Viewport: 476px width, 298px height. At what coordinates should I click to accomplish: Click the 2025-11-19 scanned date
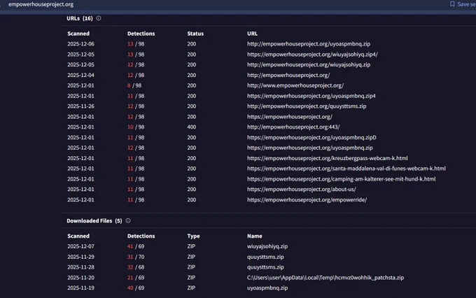point(80,288)
